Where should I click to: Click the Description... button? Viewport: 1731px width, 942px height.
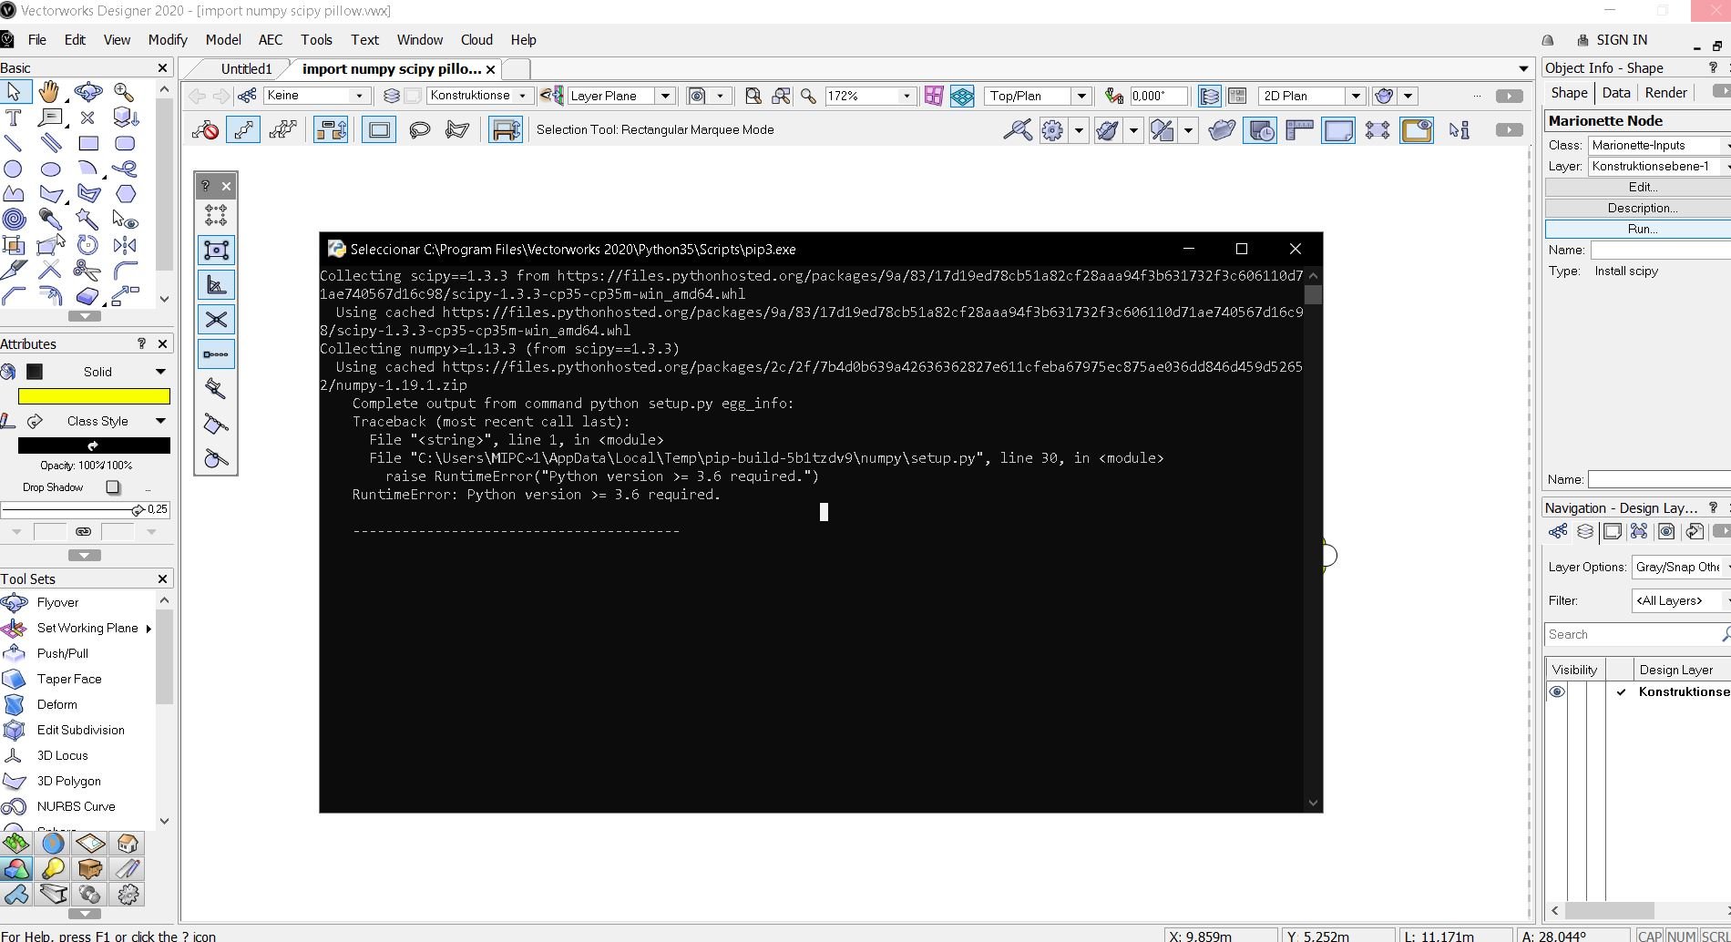coord(1642,208)
